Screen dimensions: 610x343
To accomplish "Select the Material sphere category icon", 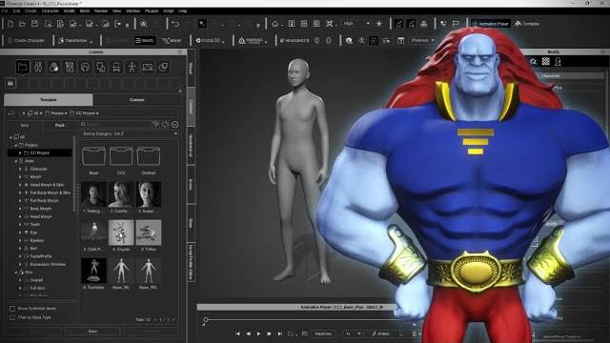I will click(163, 67).
